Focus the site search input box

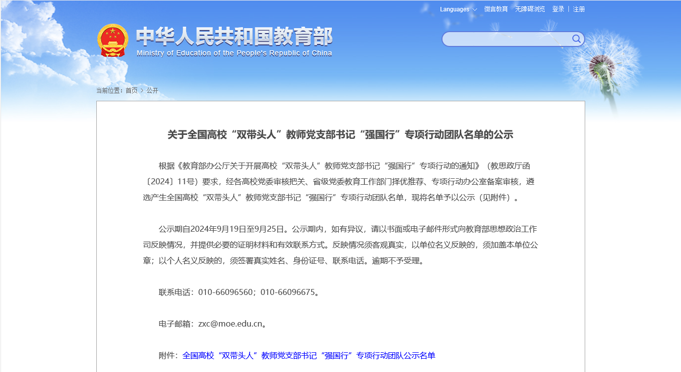(506, 39)
